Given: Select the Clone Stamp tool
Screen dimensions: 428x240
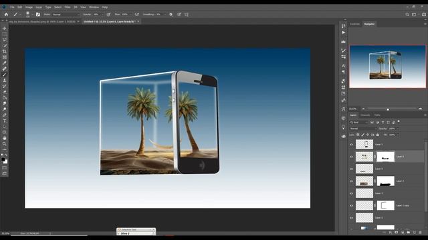Looking at the screenshot, I should point(5,80).
